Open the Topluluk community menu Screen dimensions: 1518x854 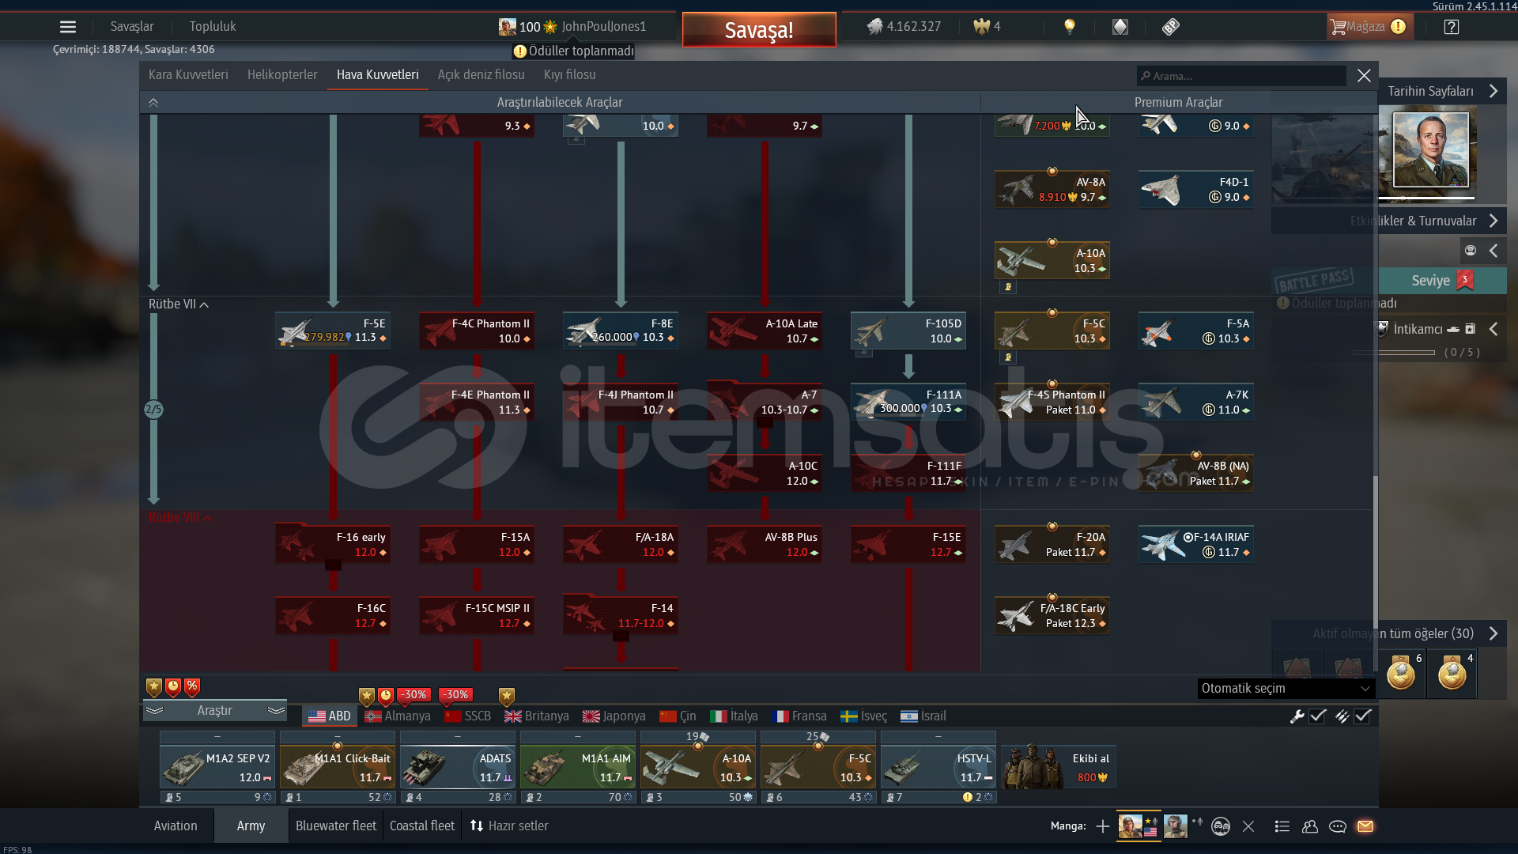(213, 27)
